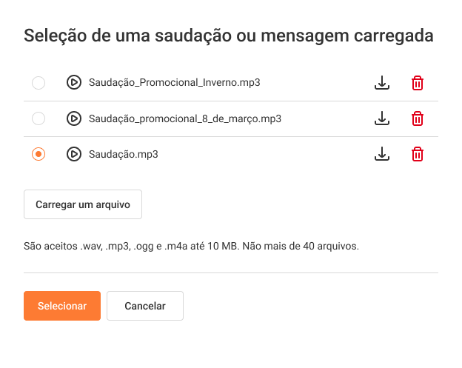Confirm with the Selecionar button
Screen dimensions: 462x368
[x=62, y=306]
